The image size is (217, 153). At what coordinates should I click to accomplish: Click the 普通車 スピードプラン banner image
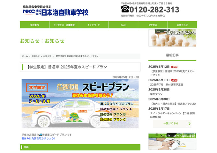pos(80,104)
